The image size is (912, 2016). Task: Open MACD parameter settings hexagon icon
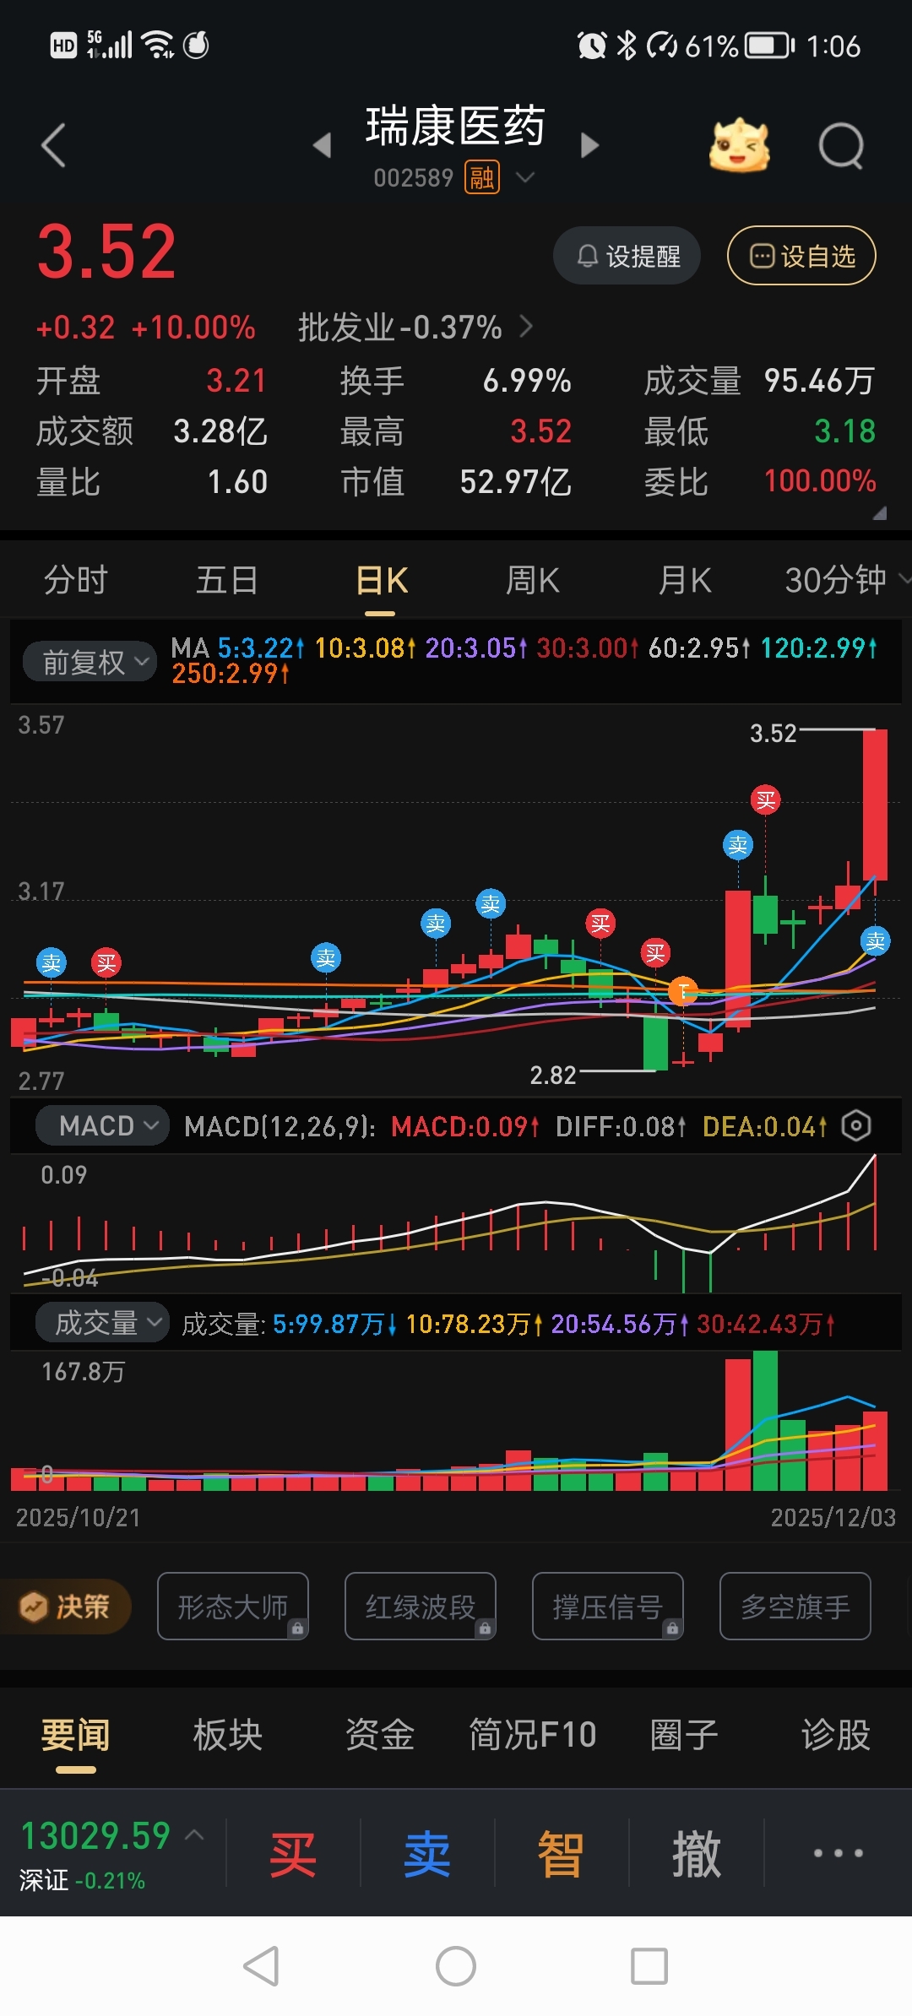[856, 1125]
